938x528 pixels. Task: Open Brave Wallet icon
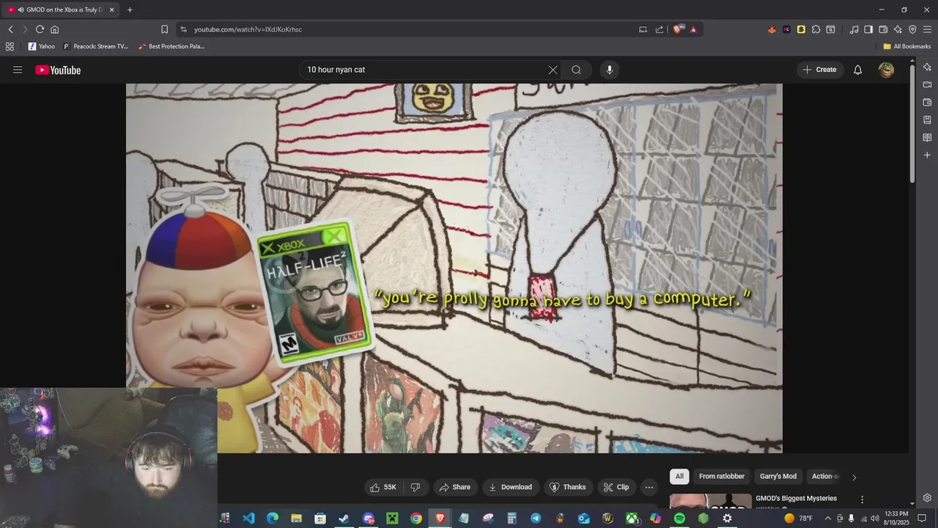883,29
